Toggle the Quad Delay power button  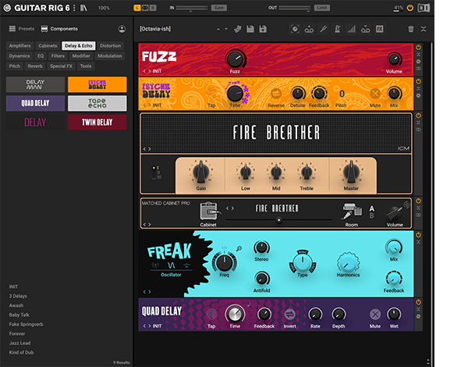tap(418, 302)
